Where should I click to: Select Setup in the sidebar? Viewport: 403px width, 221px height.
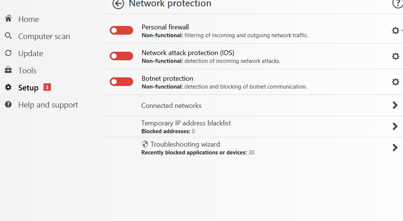[x=28, y=88]
